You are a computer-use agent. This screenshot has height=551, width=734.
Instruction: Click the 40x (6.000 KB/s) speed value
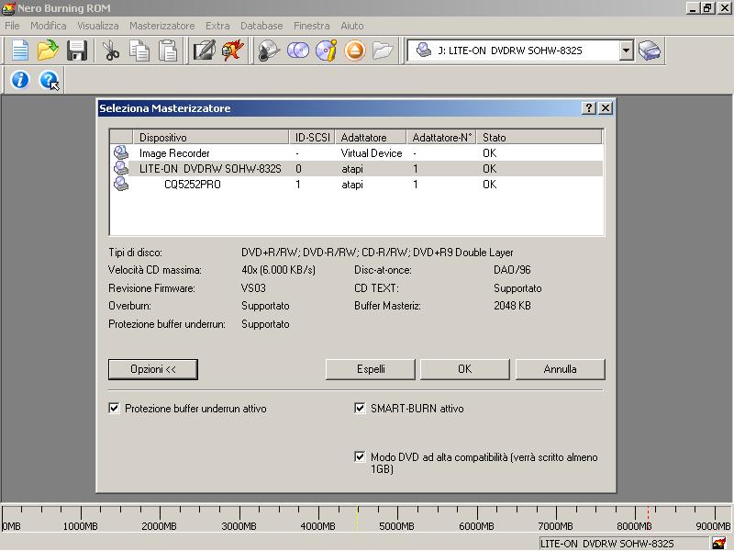278,270
